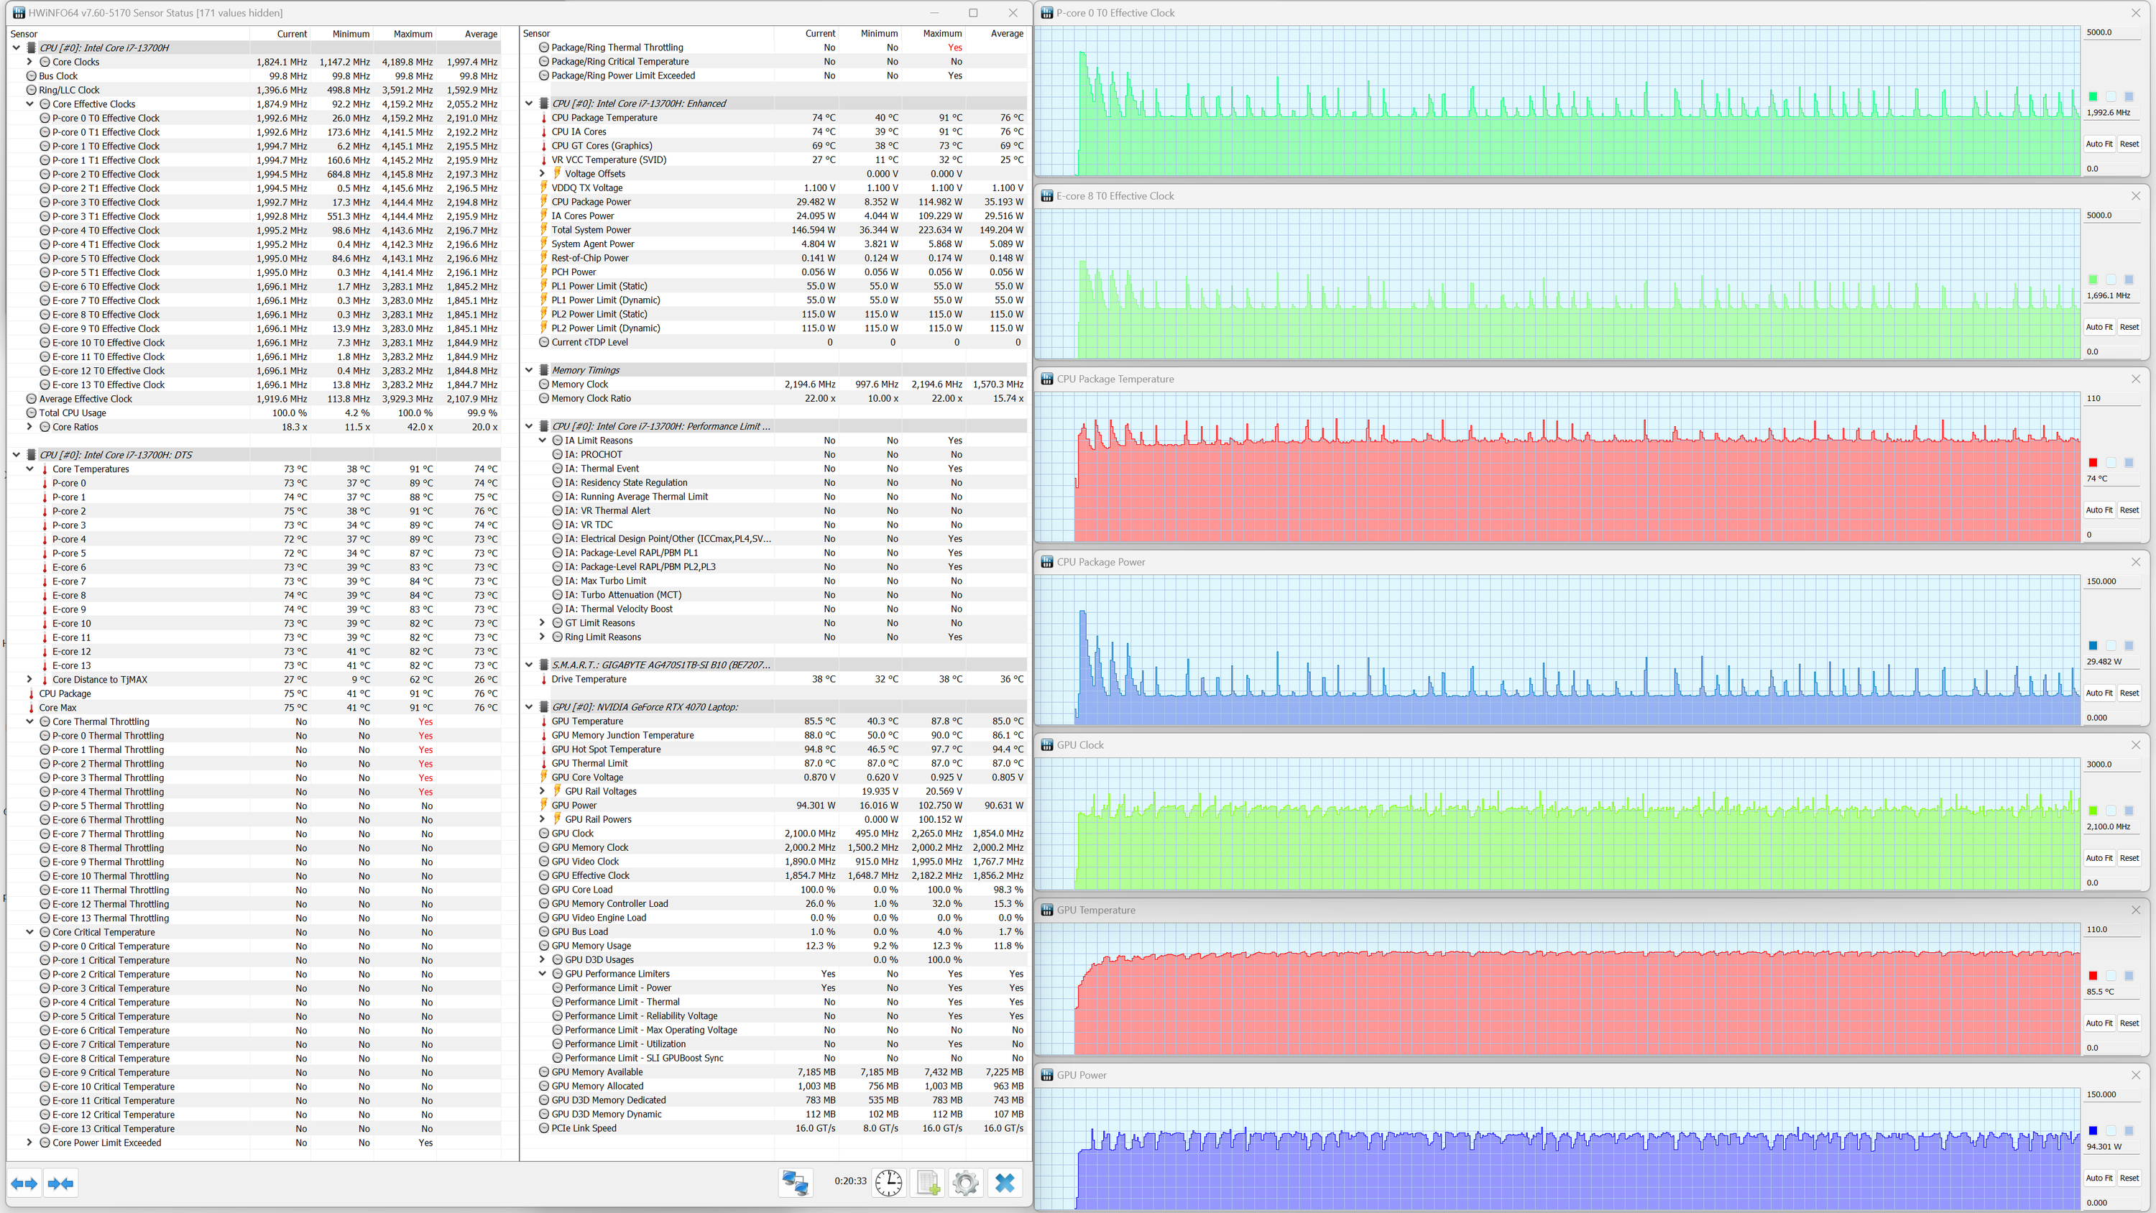Click HWiNFO64 title bar app icon
Screen dimensions: 2156x1213
(19, 12)
